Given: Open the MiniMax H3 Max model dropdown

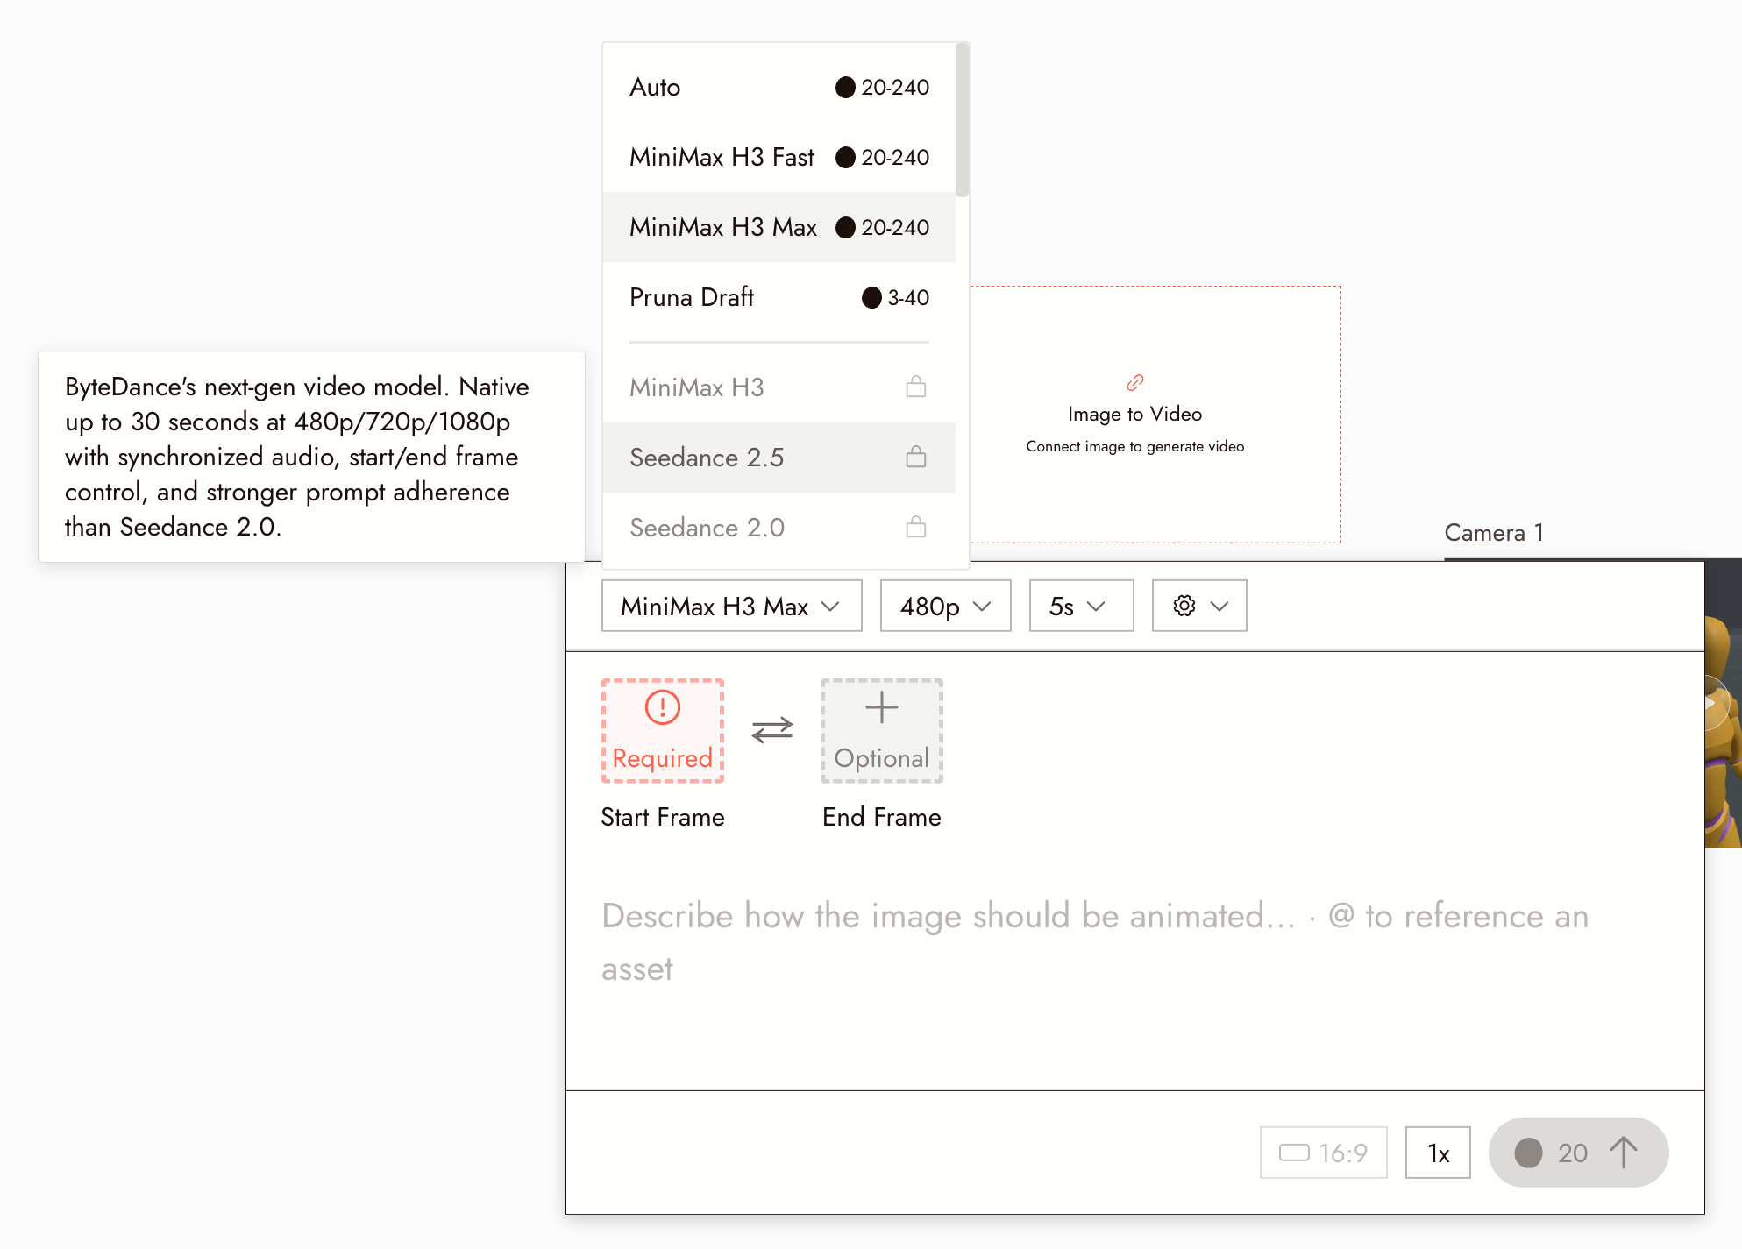Looking at the screenshot, I should (x=731, y=606).
